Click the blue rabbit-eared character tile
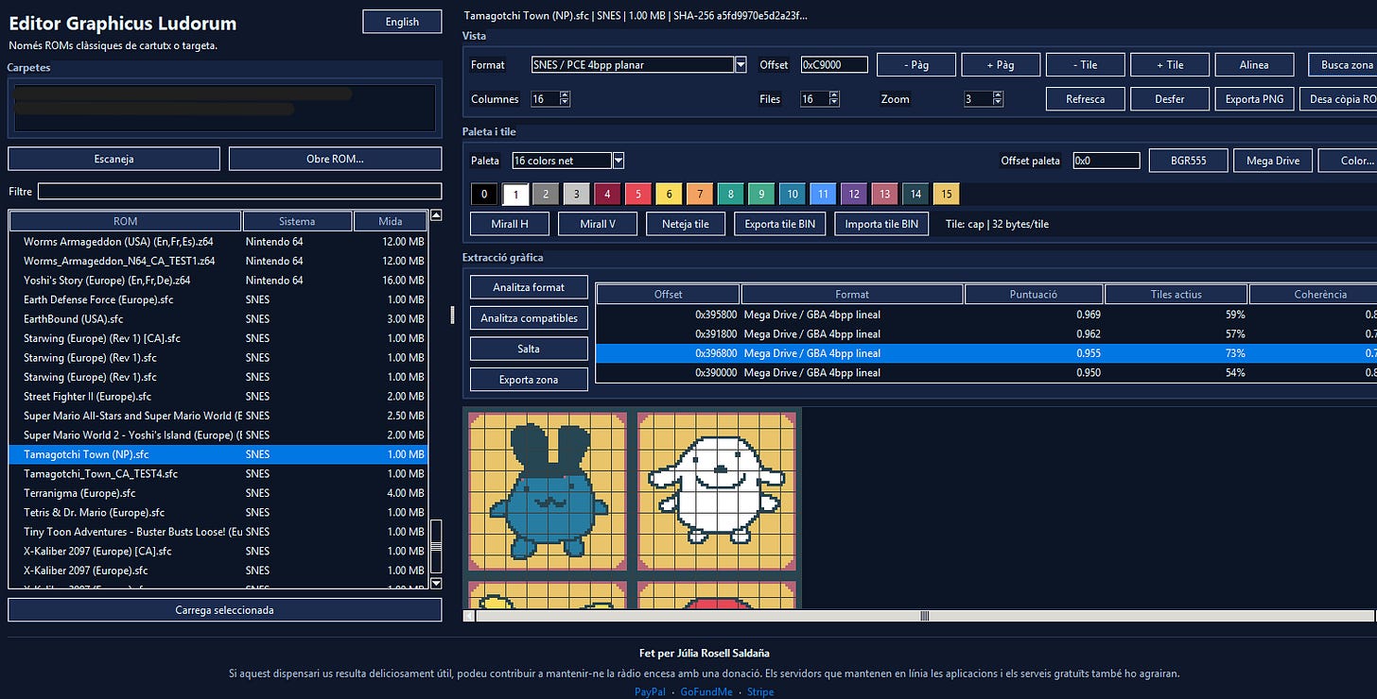 pyautogui.click(x=548, y=491)
